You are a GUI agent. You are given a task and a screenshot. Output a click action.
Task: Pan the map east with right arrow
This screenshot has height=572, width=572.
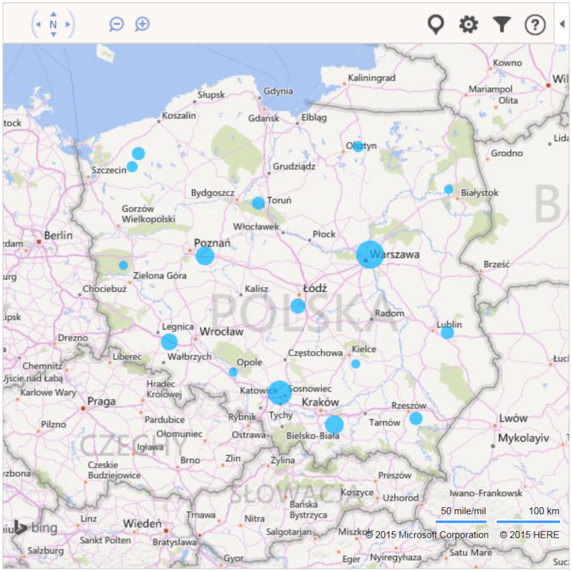tap(69, 25)
